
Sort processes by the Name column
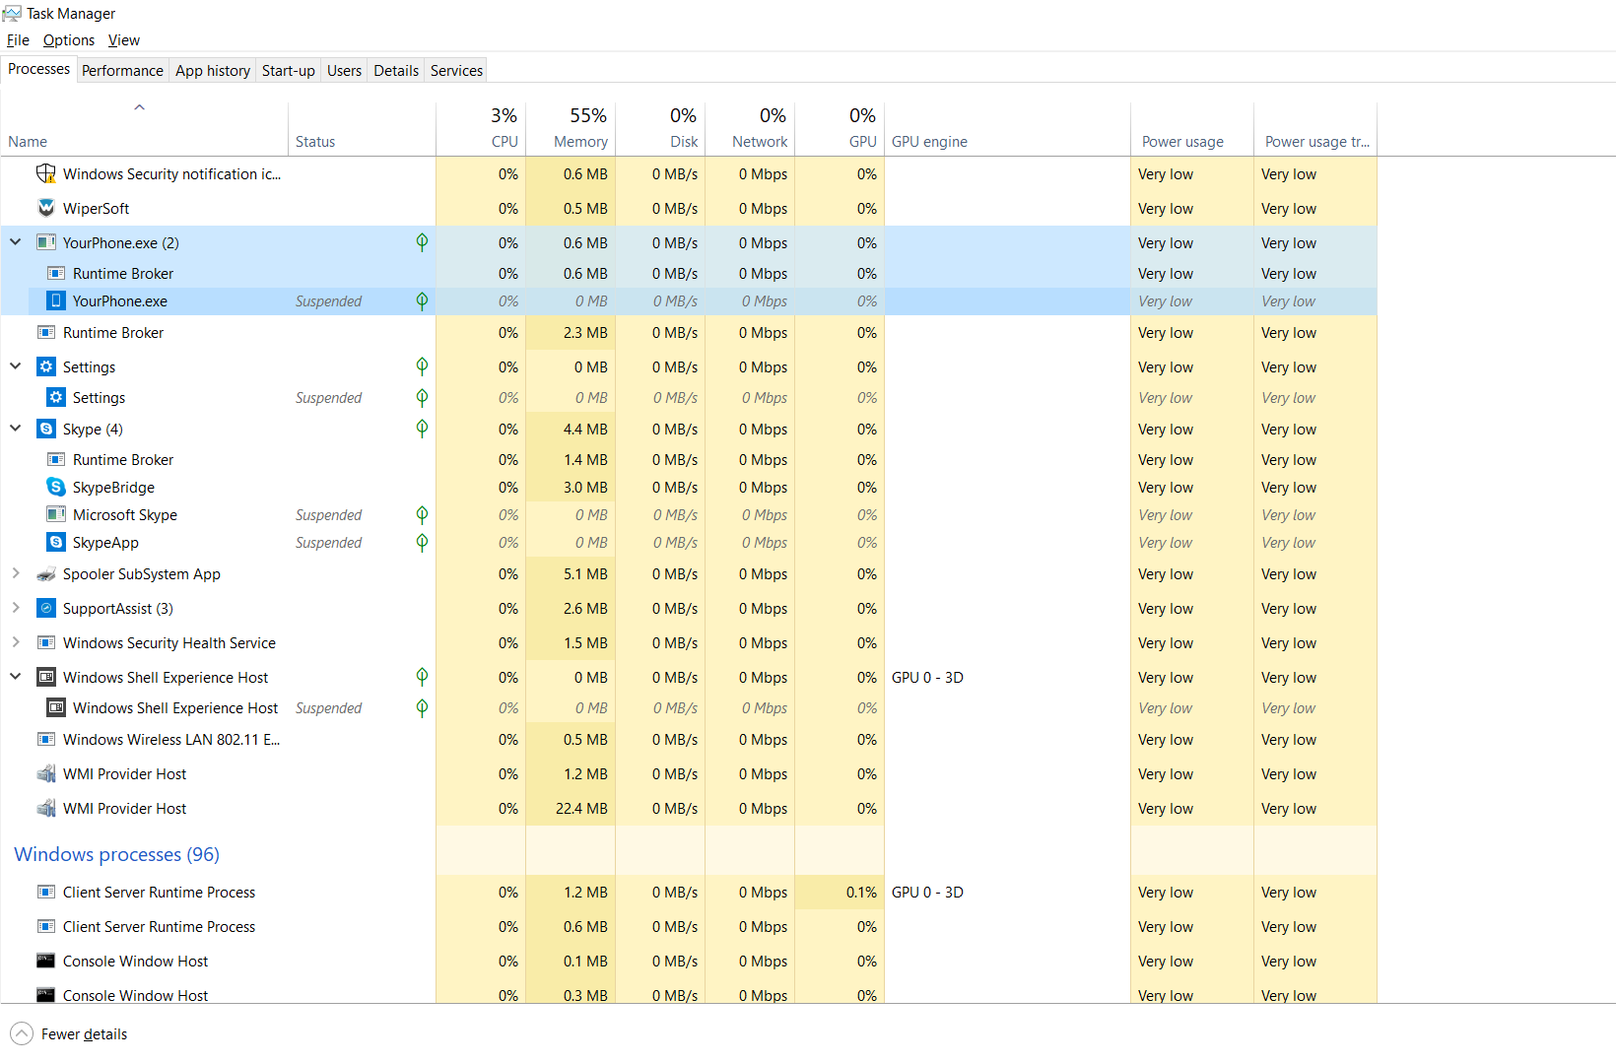(x=145, y=129)
